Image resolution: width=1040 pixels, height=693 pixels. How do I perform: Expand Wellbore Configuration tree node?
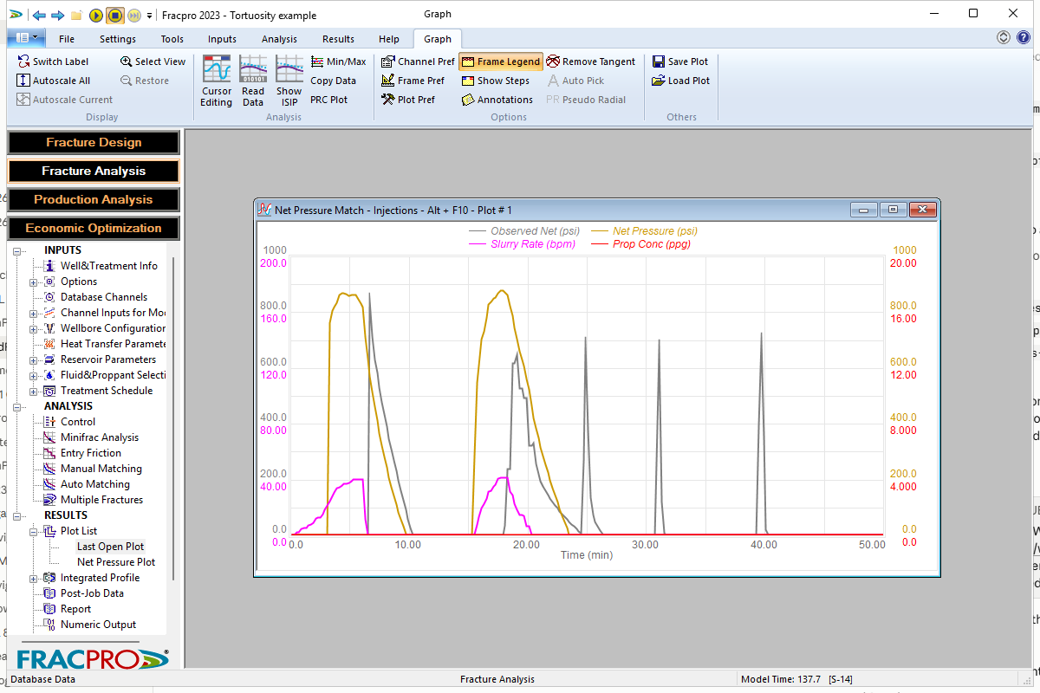[x=34, y=328]
